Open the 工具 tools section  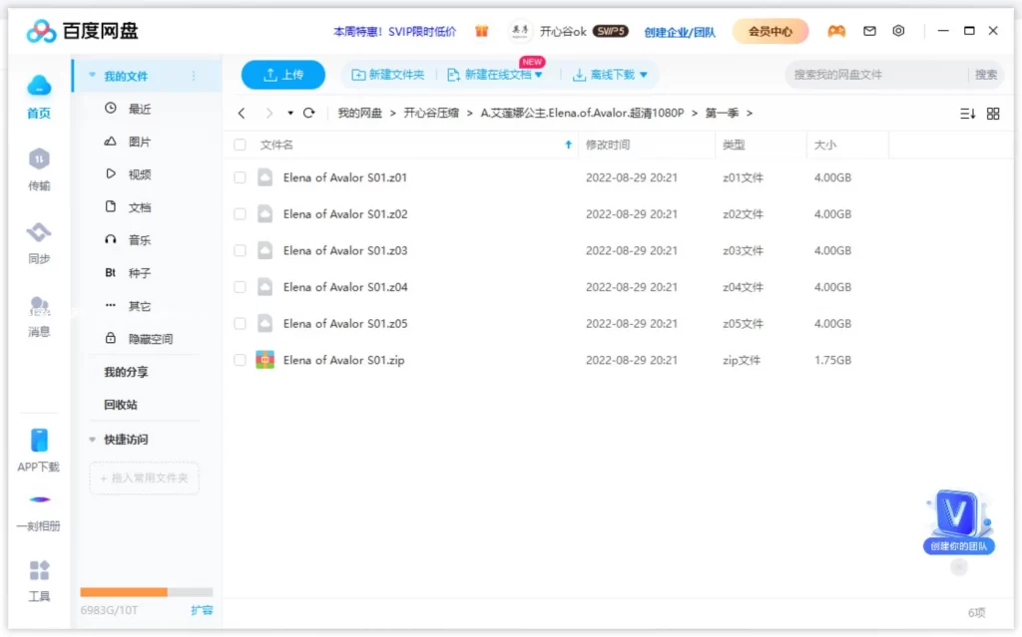pyautogui.click(x=39, y=581)
